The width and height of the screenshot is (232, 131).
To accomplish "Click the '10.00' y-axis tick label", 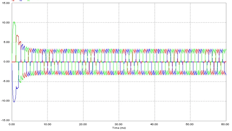I will pos(6,23).
